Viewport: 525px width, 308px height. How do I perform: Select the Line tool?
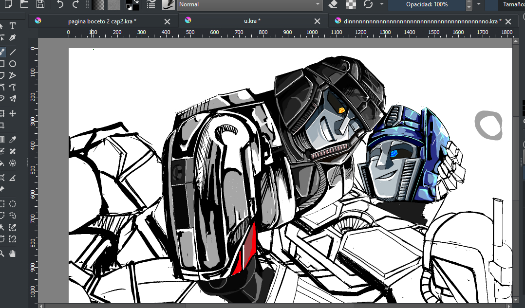click(x=13, y=52)
